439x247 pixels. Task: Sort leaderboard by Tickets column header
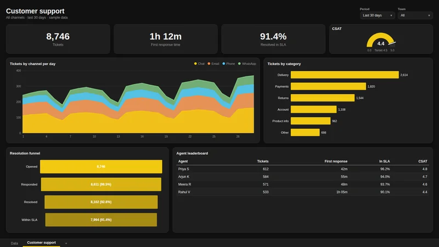[263, 161]
